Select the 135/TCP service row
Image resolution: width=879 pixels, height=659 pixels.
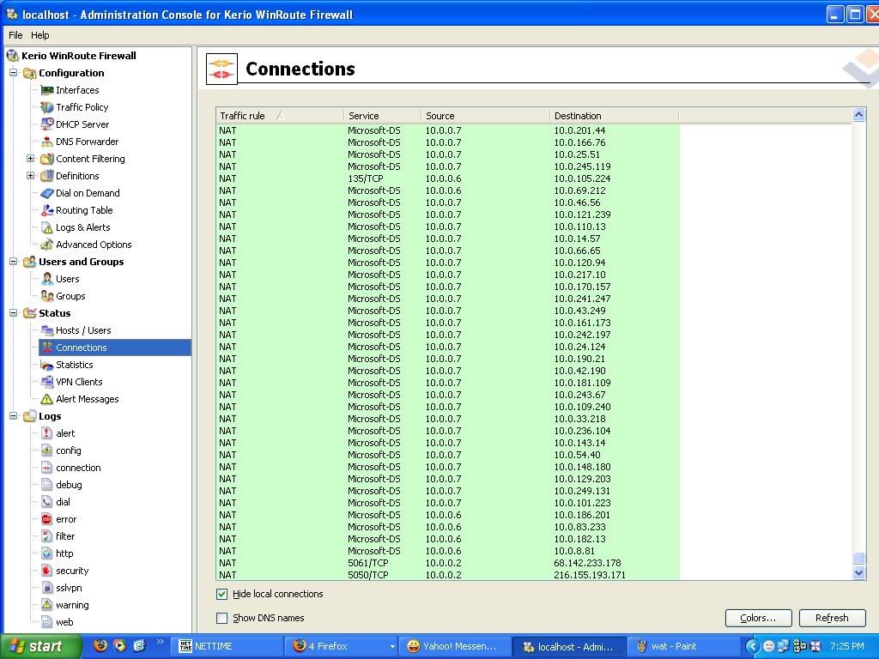coord(448,178)
